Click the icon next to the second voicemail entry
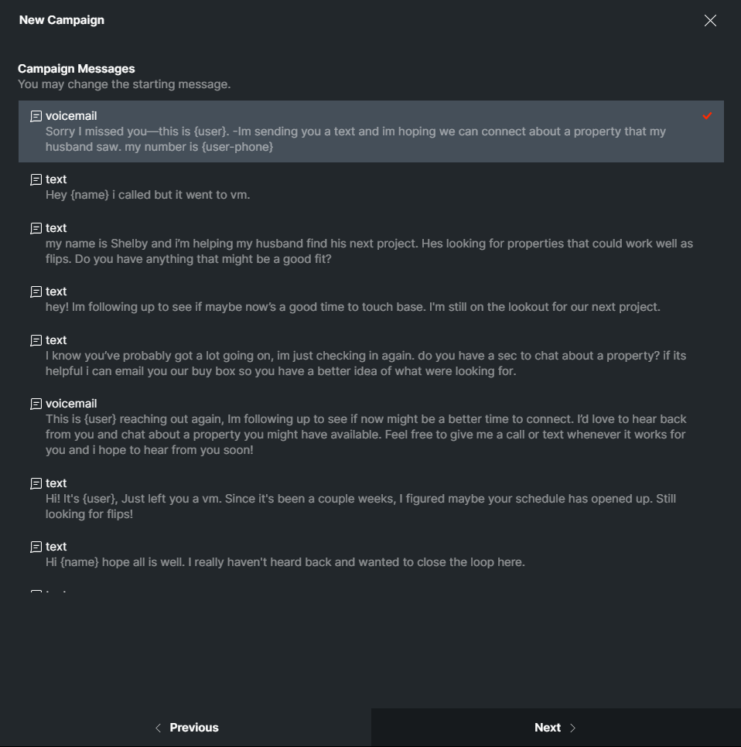Image resolution: width=741 pixels, height=747 pixels. 35,403
